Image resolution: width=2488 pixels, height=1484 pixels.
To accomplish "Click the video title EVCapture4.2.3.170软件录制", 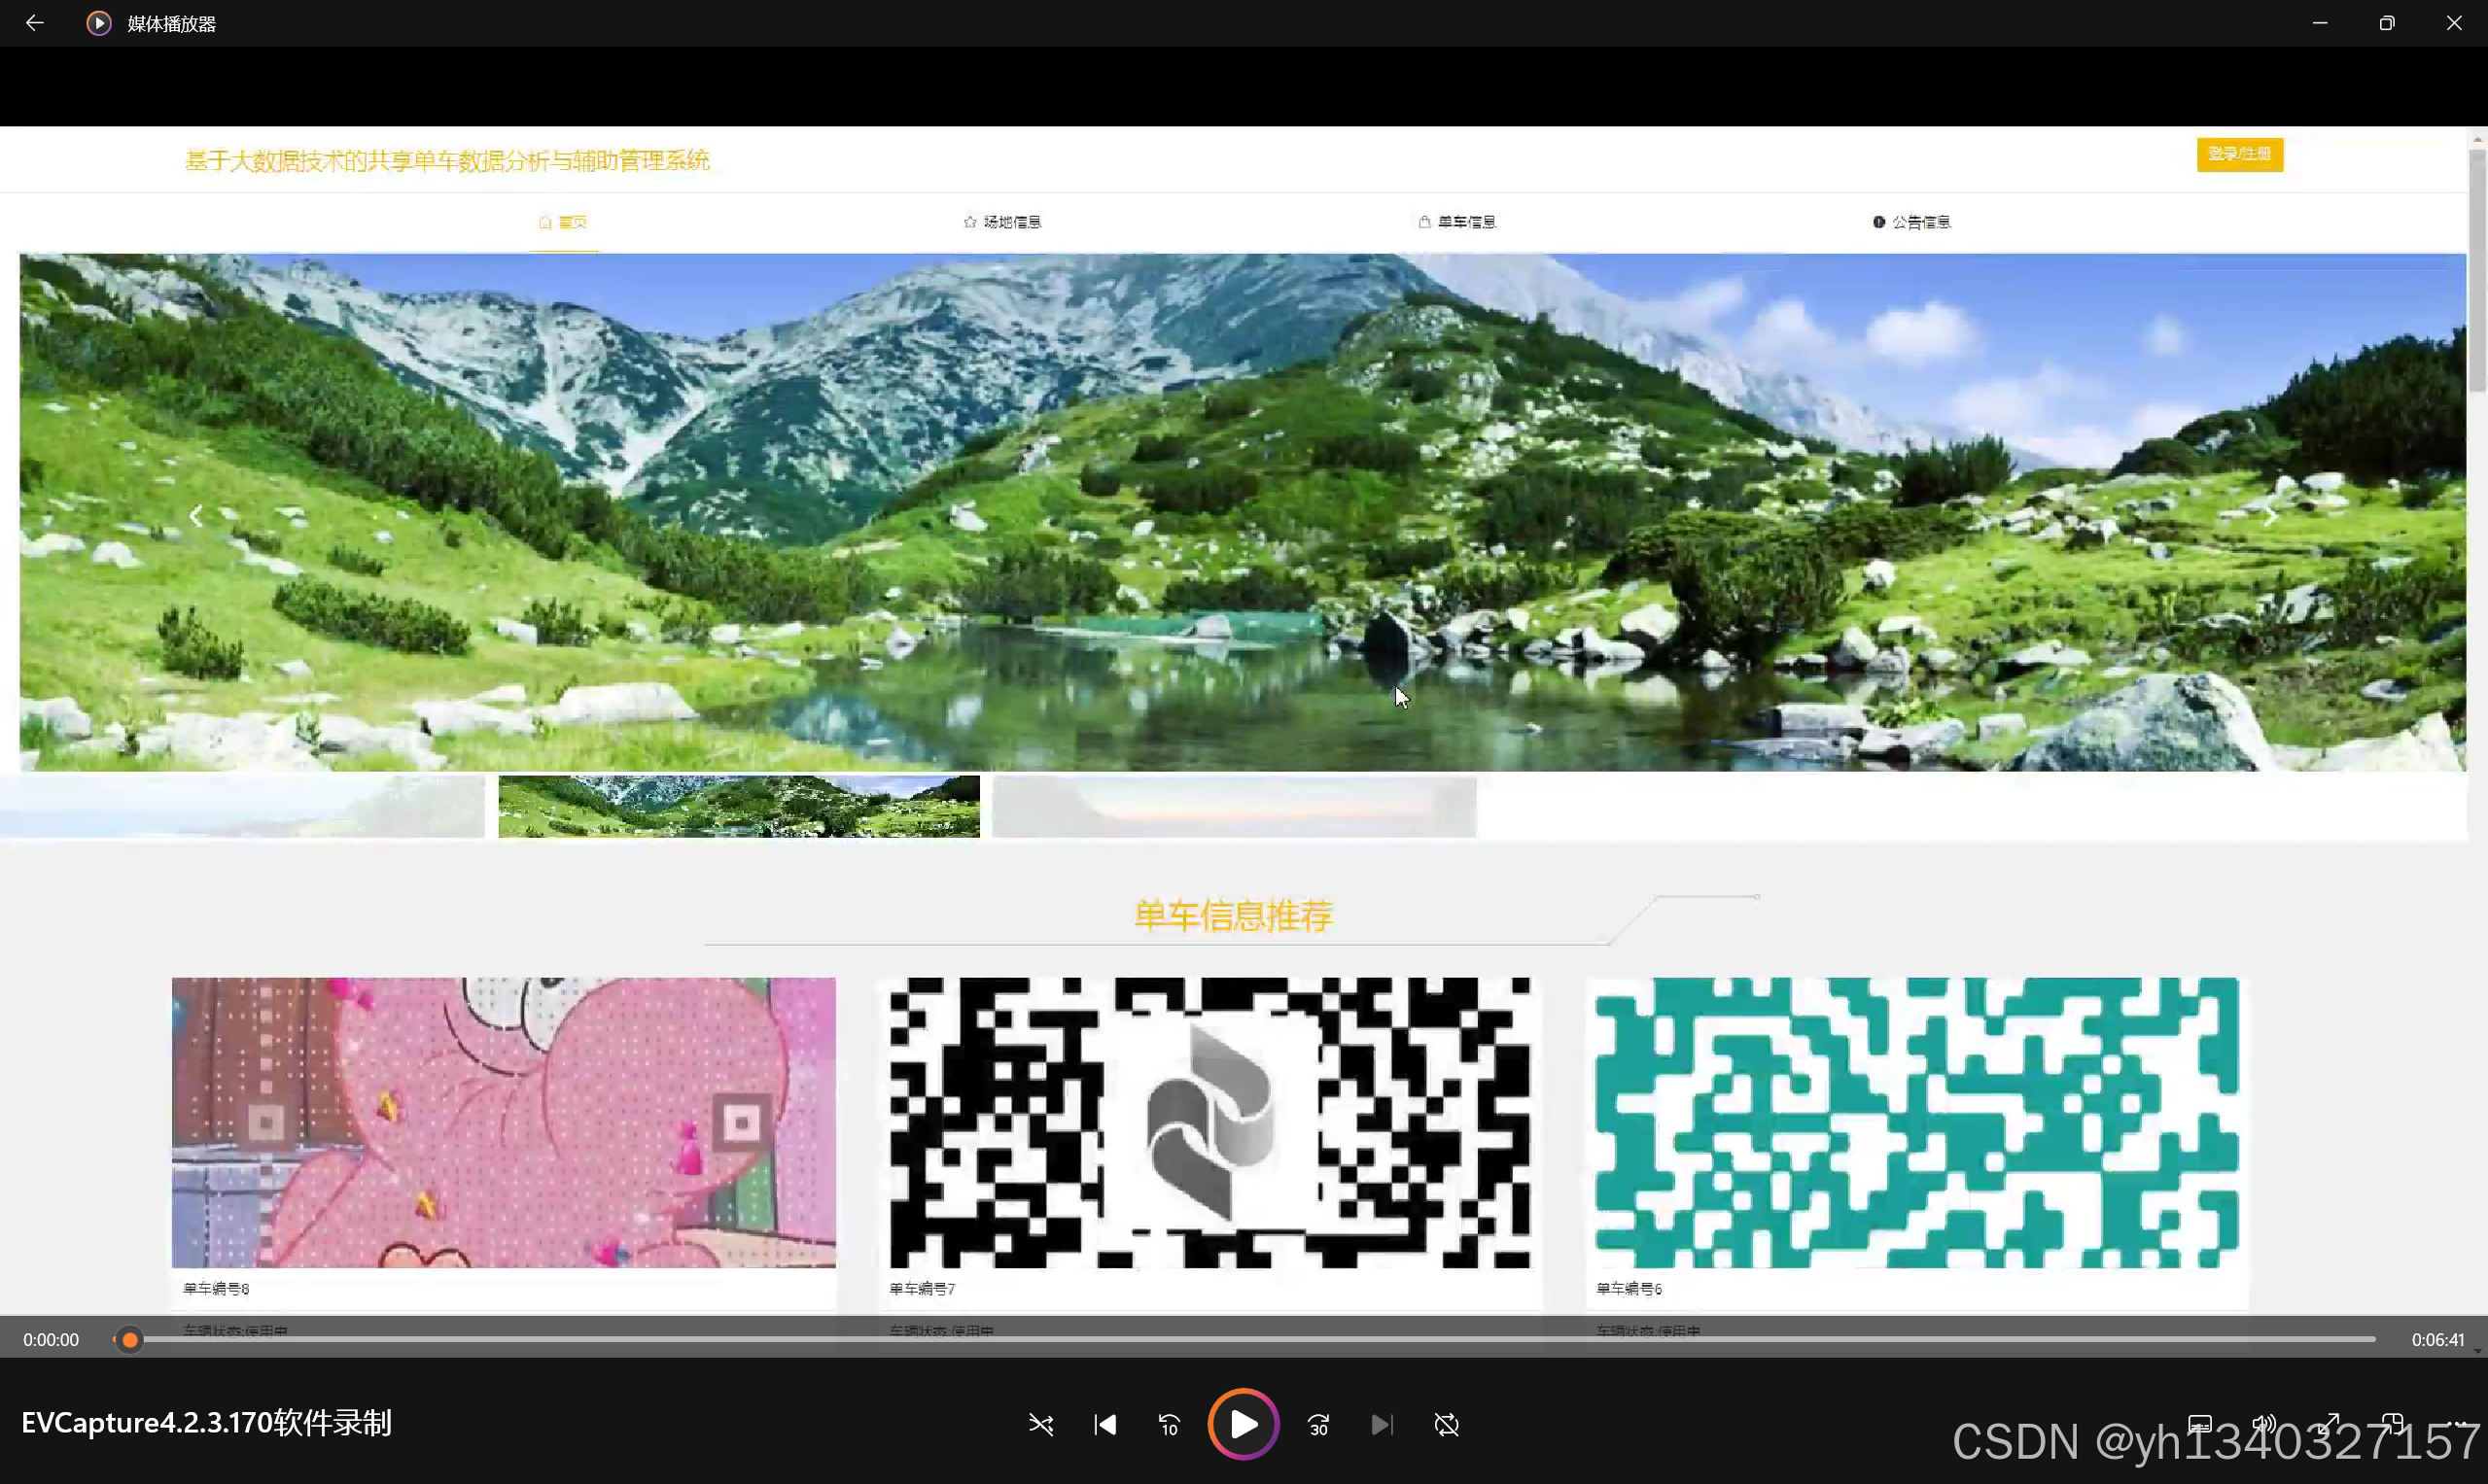I will tap(206, 1423).
